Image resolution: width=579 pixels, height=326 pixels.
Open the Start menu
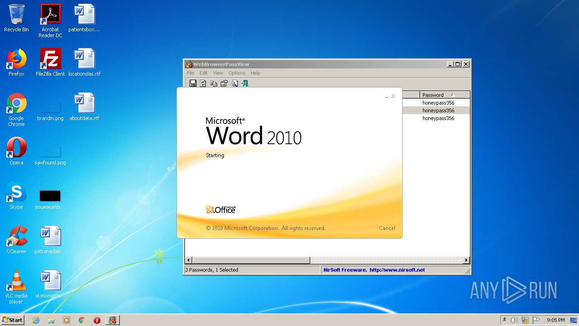tap(13, 320)
